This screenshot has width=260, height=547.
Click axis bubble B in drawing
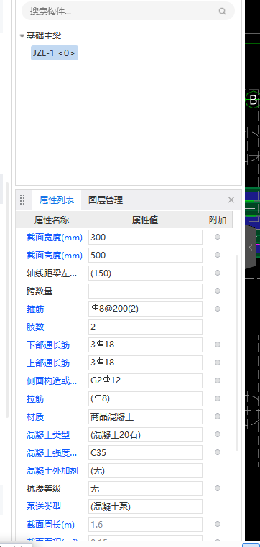pyautogui.click(x=253, y=100)
